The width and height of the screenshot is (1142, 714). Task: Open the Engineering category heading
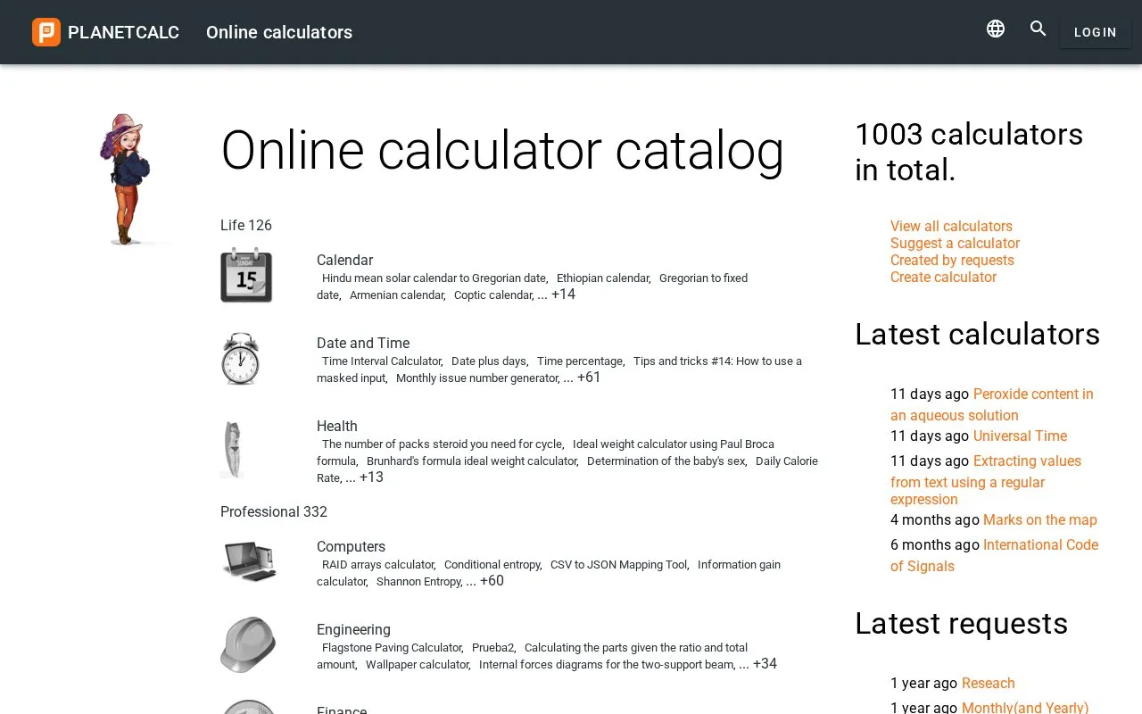(353, 629)
